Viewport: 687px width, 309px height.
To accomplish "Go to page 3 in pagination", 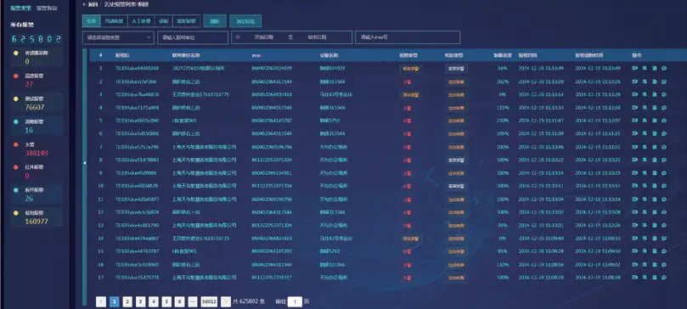I will pyautogui.click(x=140, y=301).
